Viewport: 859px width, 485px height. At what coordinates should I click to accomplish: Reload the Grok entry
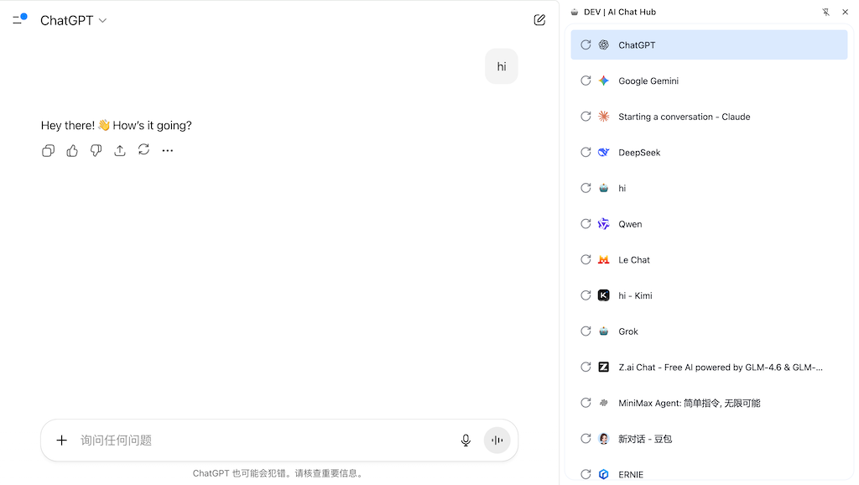click(586, 331)
